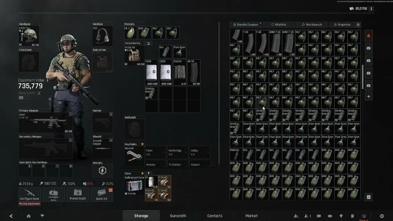Click the safe icon below storage sidebar
393x221 pixels.
click(x=369, y=197)
